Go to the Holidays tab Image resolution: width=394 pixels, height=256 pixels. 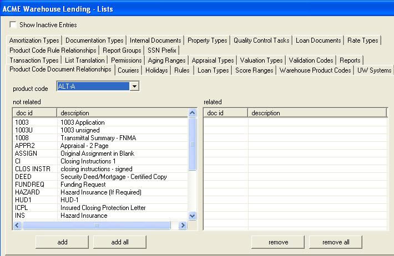(x=156, y=70)
